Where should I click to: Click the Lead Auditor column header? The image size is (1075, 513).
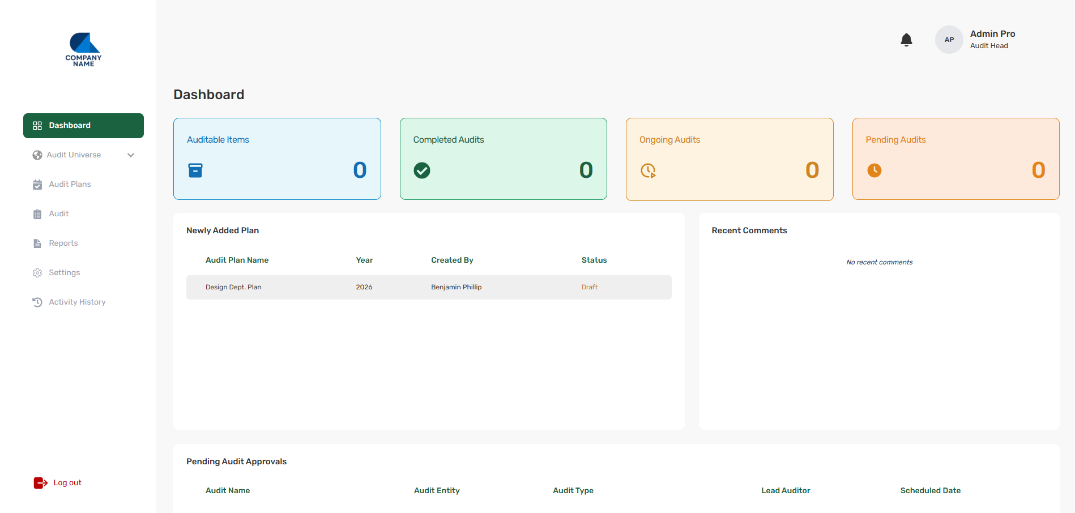click(786, 491)
